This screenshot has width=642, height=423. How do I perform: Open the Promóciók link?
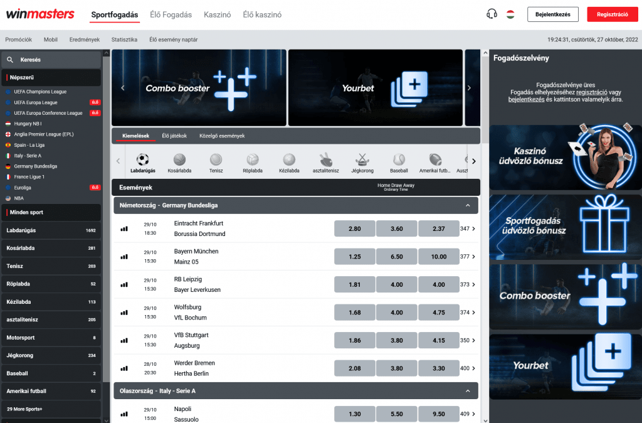pyautogui.click(x=18, y=40)
